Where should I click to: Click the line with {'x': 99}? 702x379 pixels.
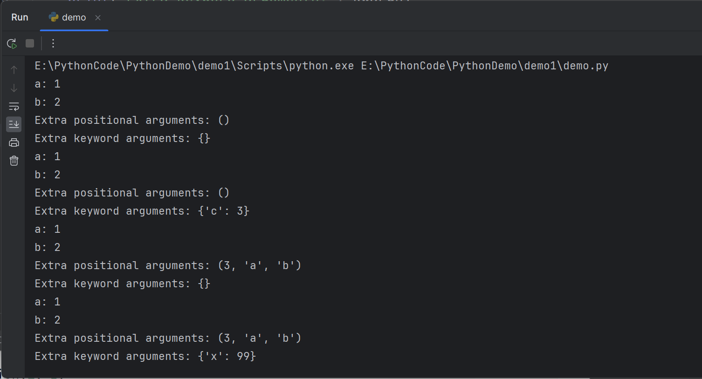tap(145, 356)
